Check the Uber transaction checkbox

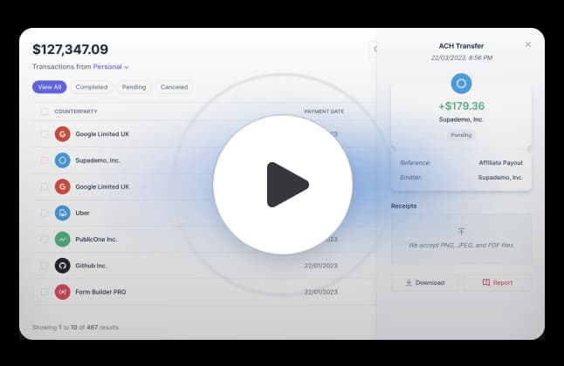[45, 213]
